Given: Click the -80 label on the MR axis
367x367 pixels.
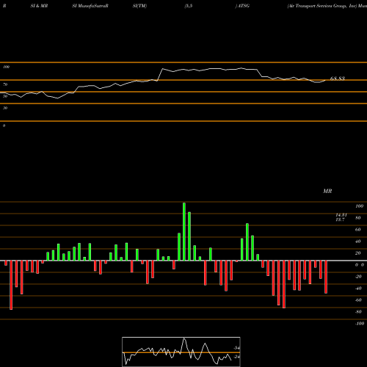Looking at the screenshot, I should click(358, 312).
